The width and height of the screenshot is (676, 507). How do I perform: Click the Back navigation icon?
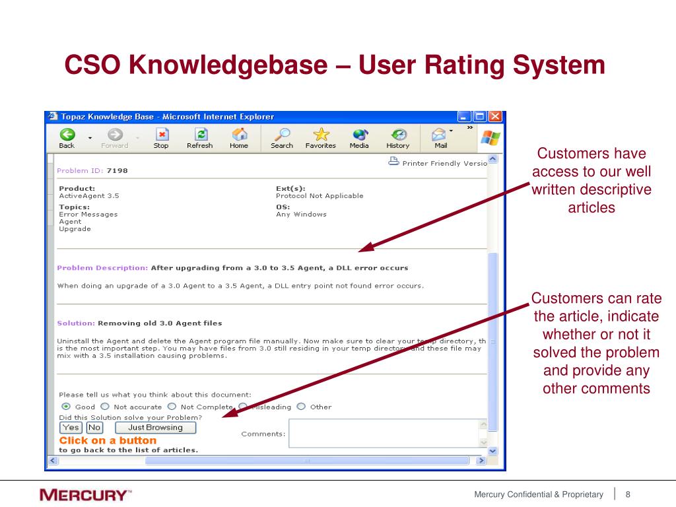tap(67, 135)
